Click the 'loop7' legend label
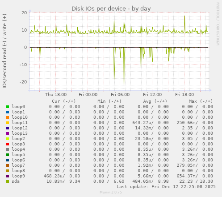The width and height of the screenshot is (222, 197). (x=18, y=165)
